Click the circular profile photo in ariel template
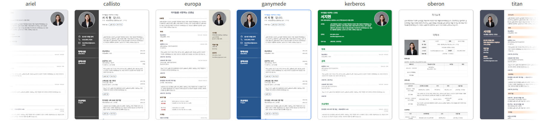Image resolution: width=545 pixels, height=121 pixels. click(x=57, y=19)
